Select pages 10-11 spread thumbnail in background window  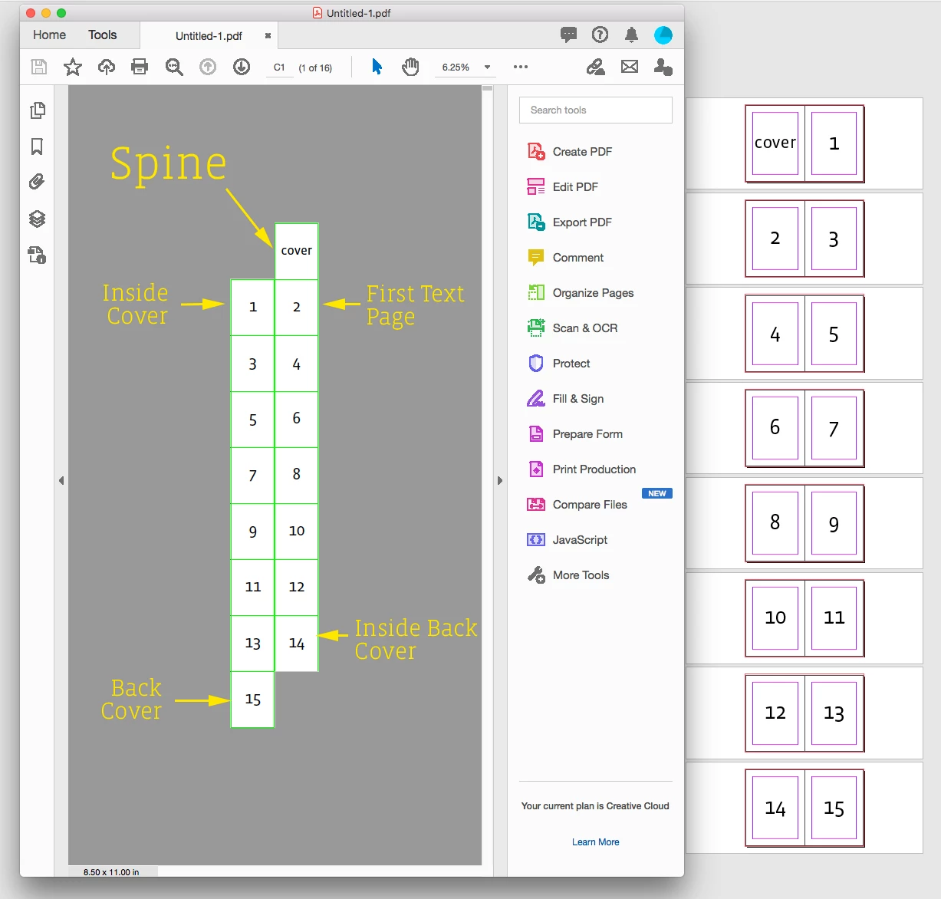804,618
